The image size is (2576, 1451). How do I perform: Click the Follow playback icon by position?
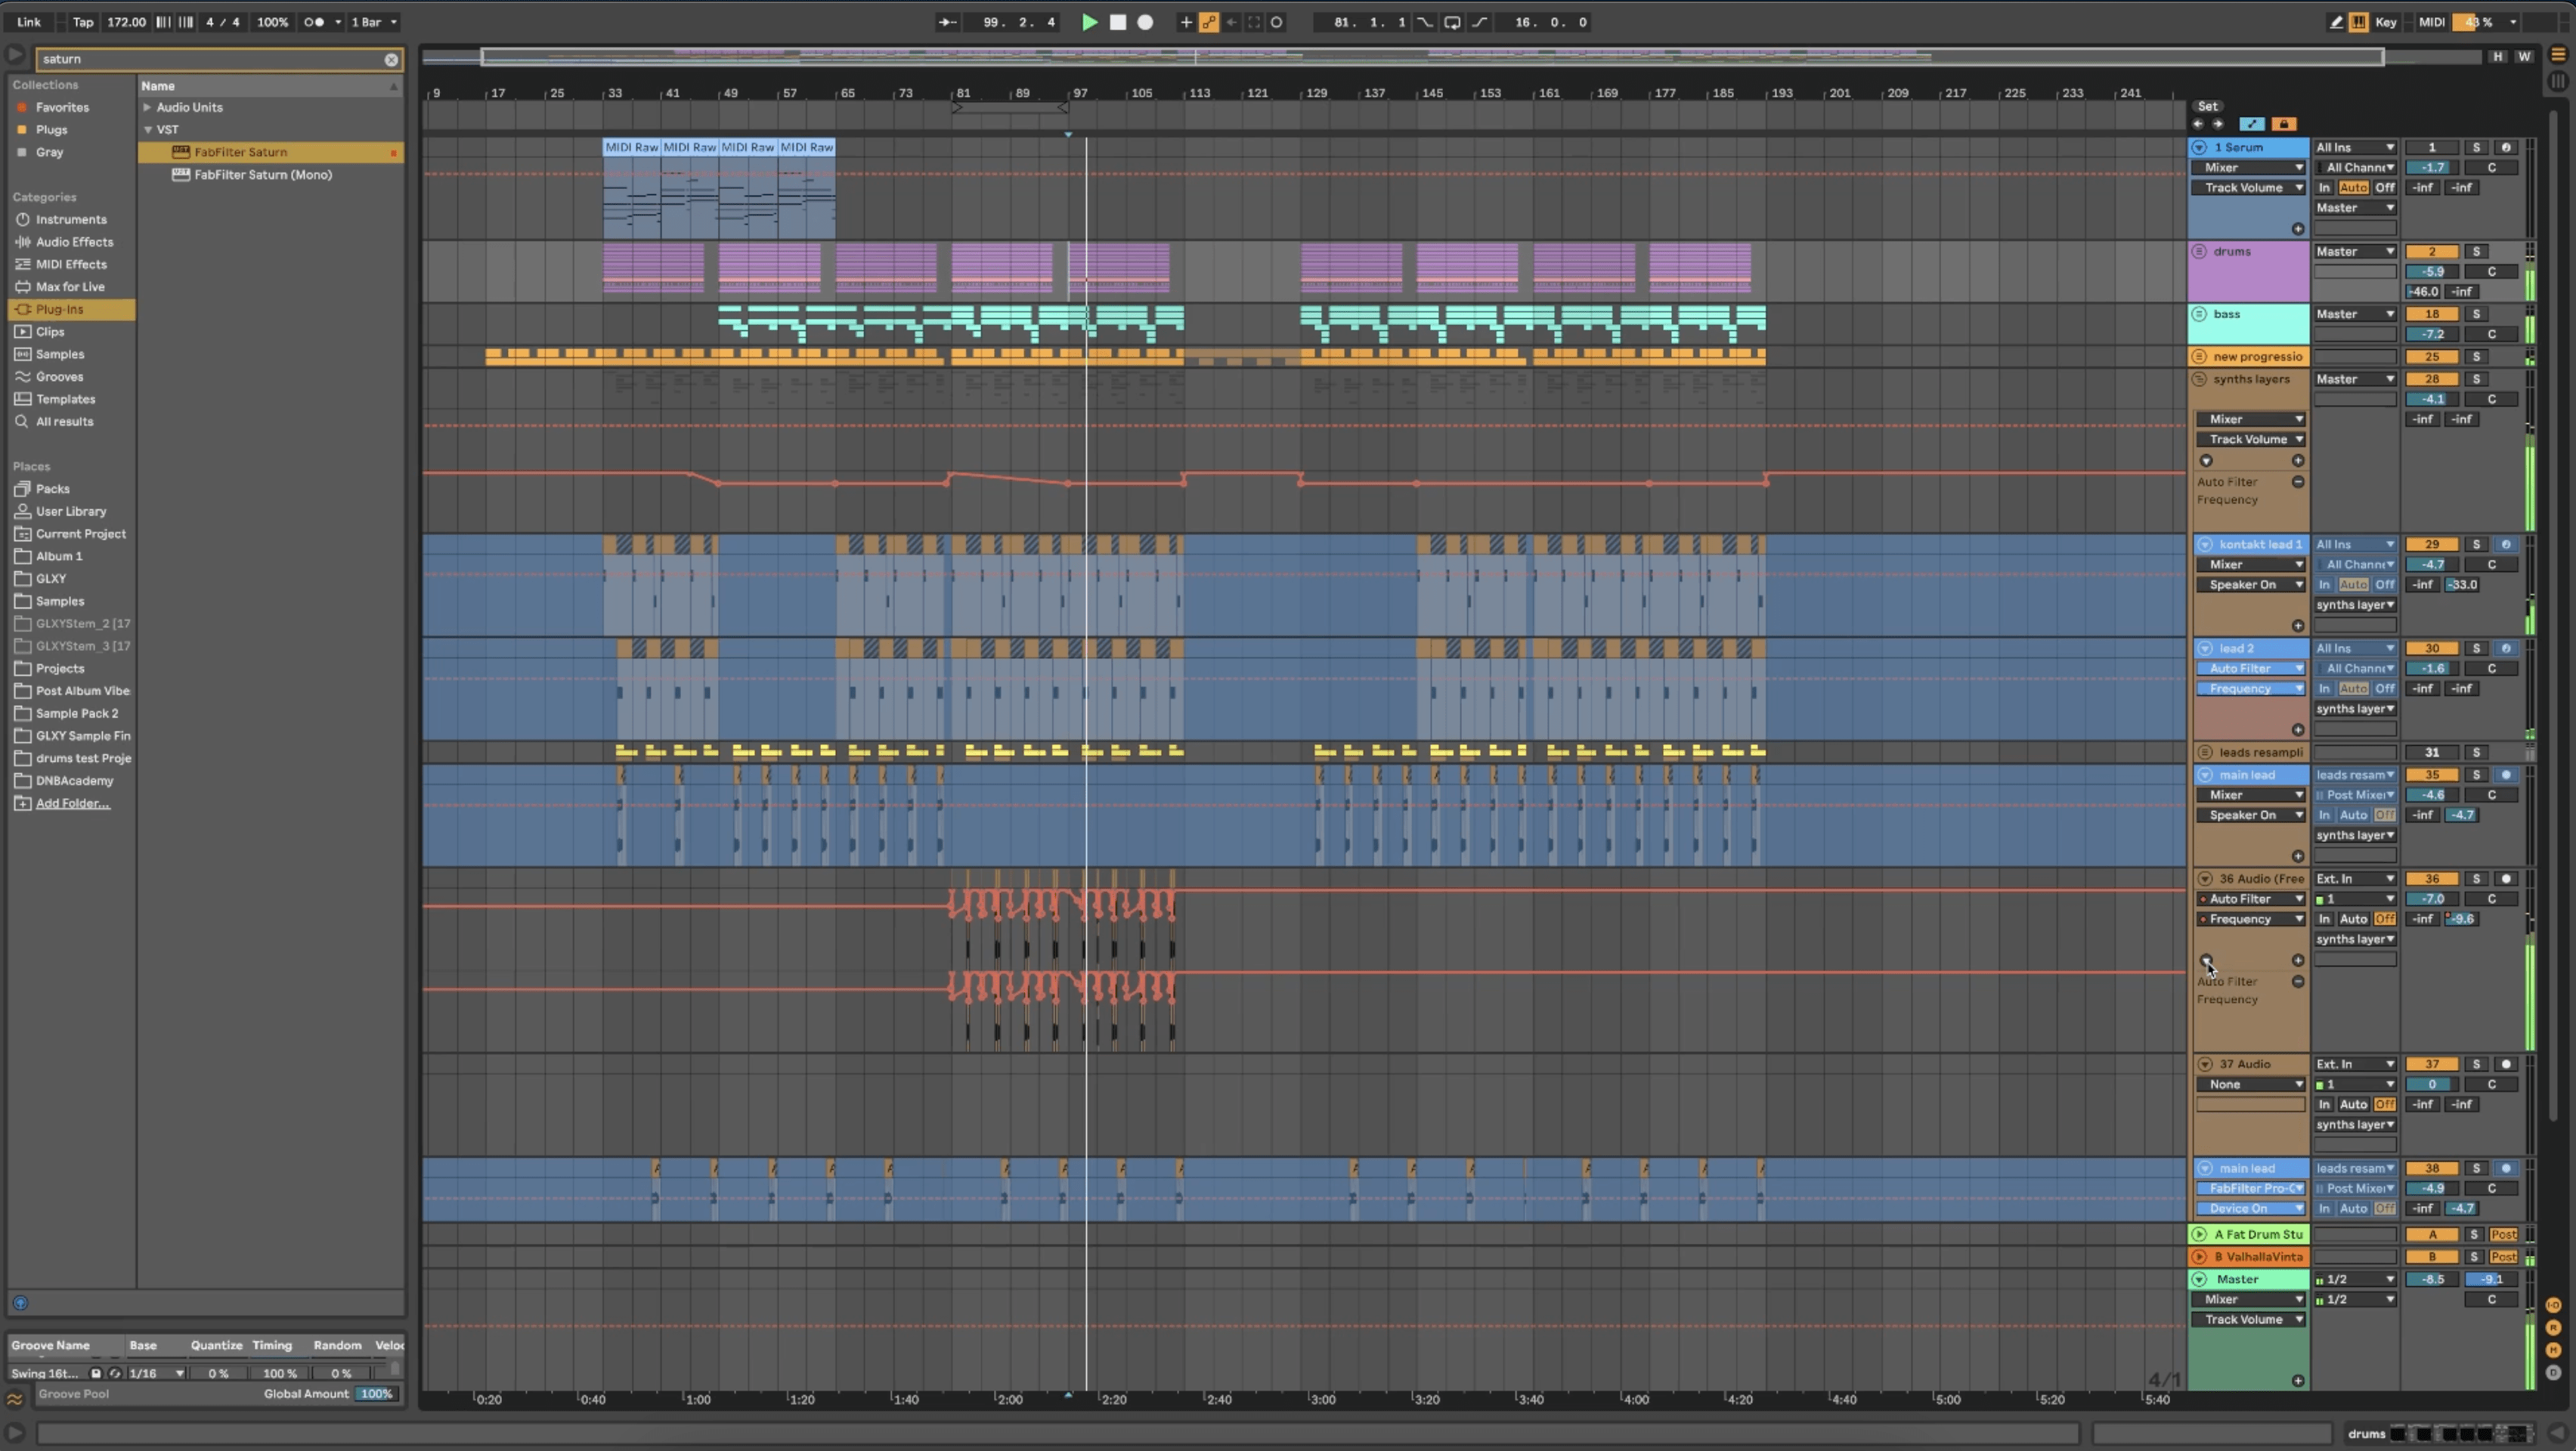coord(947,22)
